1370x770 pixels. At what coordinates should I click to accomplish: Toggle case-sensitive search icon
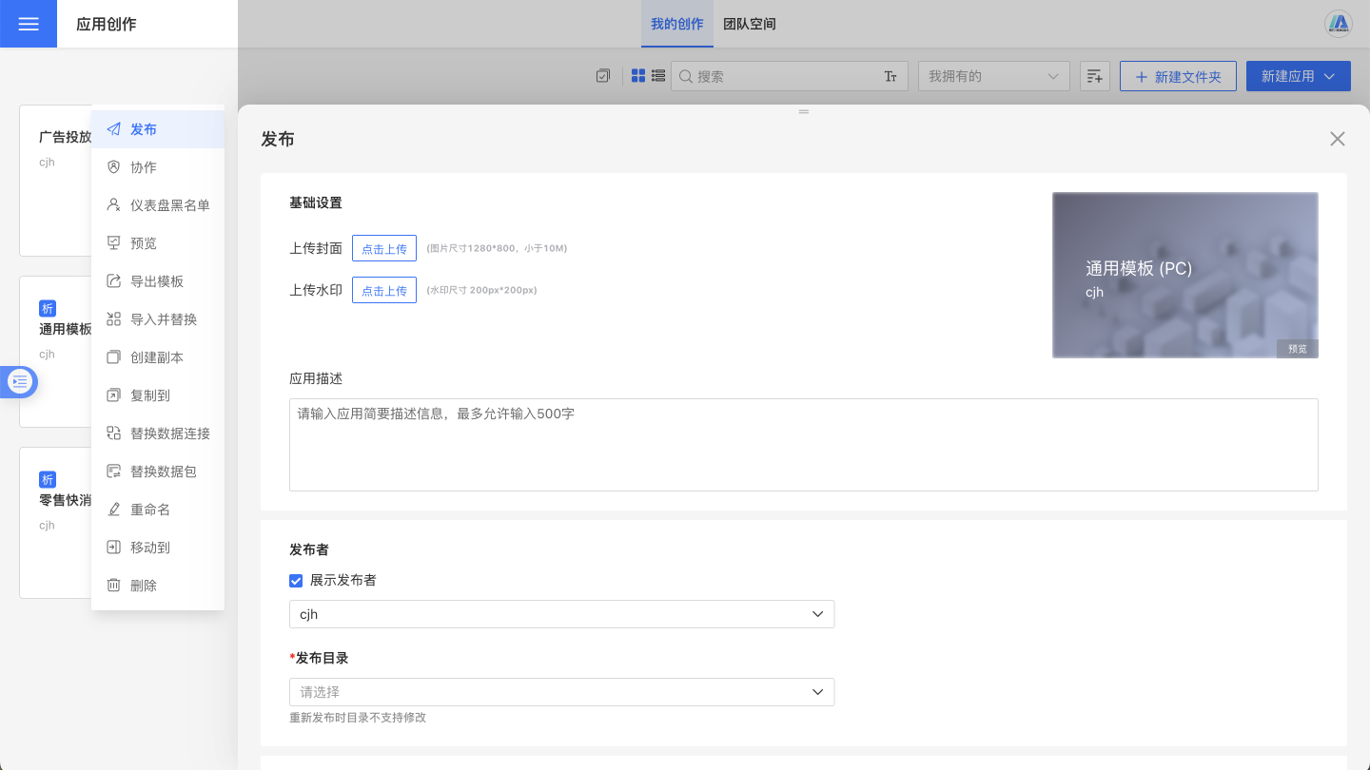point(890,76)
